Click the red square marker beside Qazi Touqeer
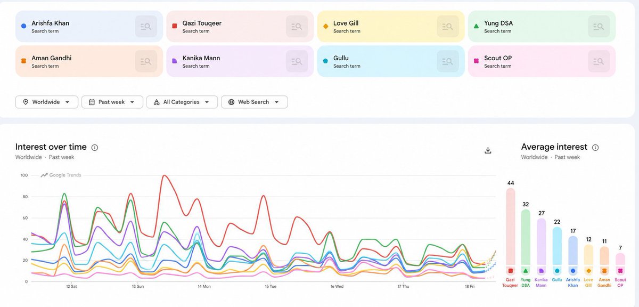 coord(175,26)
